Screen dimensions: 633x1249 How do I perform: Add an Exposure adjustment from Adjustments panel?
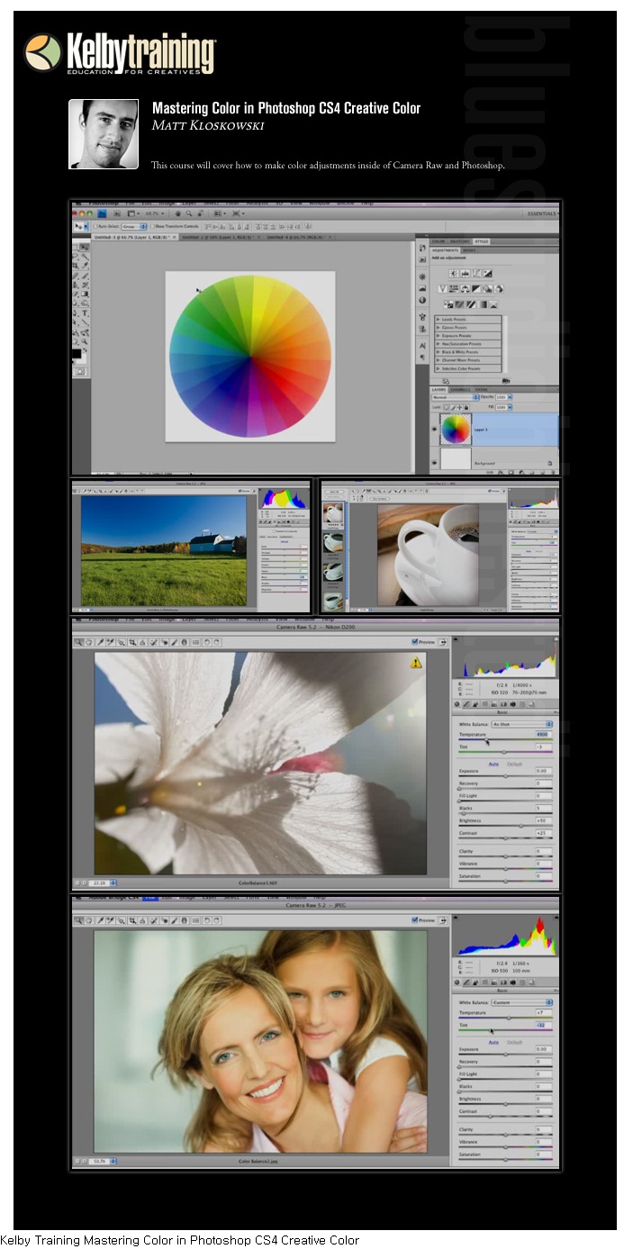coord(487,274)
